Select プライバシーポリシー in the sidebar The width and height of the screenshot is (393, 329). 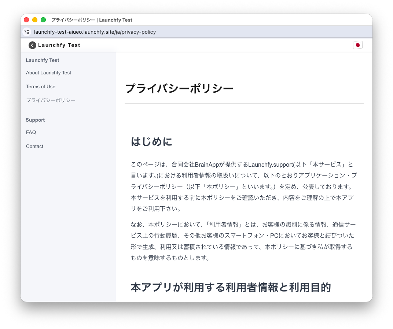coord(51,100)
